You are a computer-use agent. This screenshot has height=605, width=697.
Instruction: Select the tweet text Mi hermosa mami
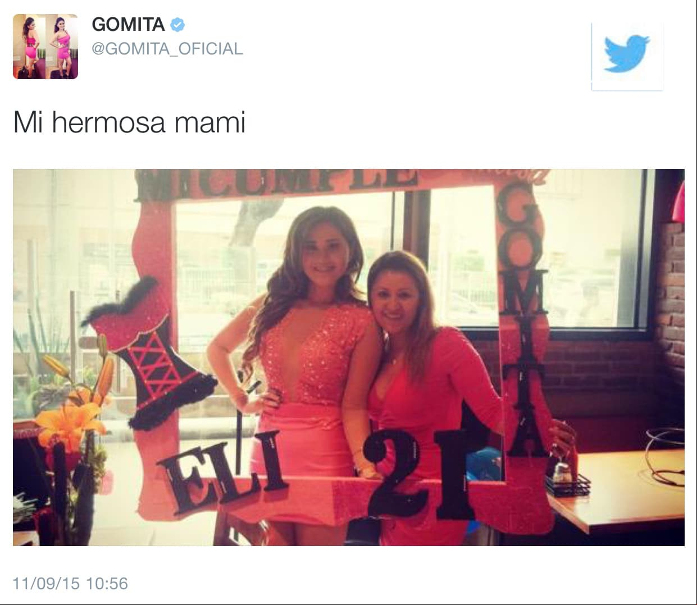(129, 122)
